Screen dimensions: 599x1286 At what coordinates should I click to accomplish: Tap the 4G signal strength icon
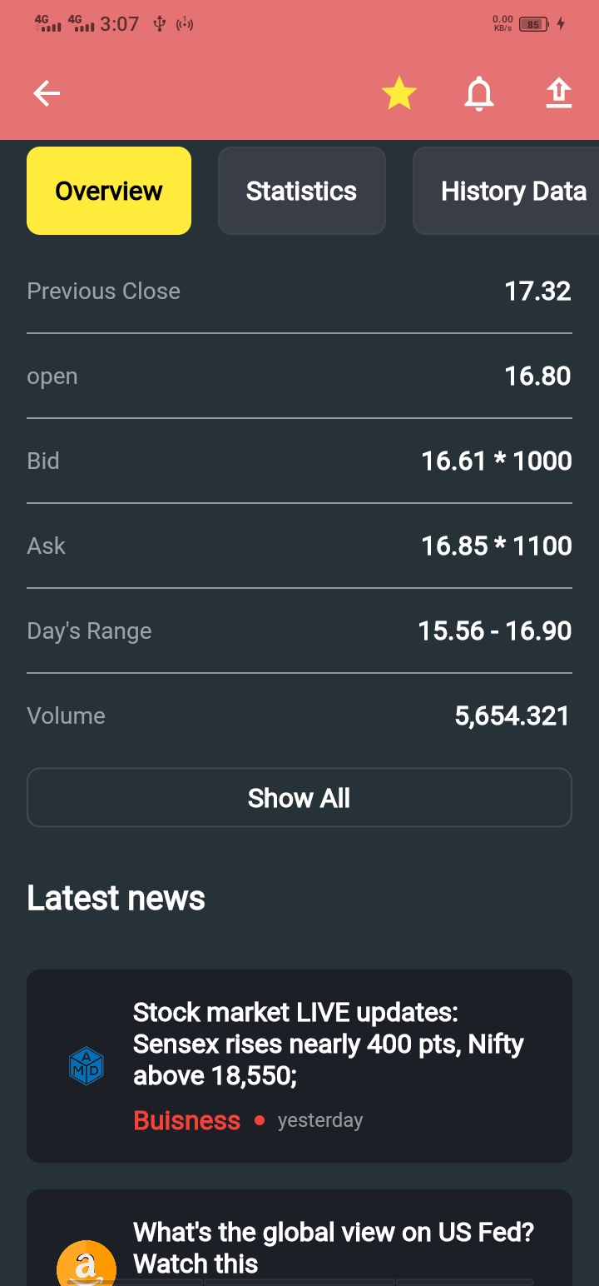click(x=50, y=23)
